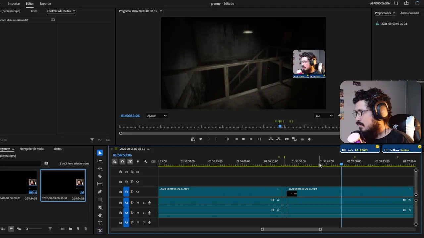This screenshot has width=424, height=238.
Task: Open timeline sequence panel menu
Action: click(148, 149)
